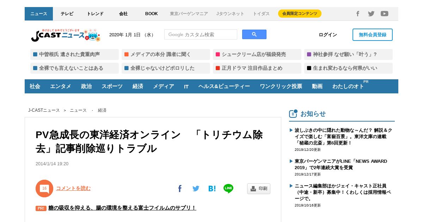Click 経済 in the breadcrumb
The height and width of the screenshot is (222, 423).
pos(102,110)
